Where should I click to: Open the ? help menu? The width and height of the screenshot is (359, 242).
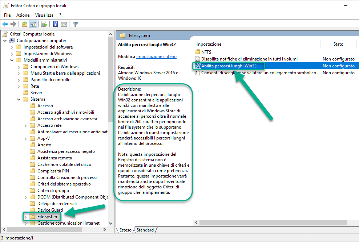point(60,15)
